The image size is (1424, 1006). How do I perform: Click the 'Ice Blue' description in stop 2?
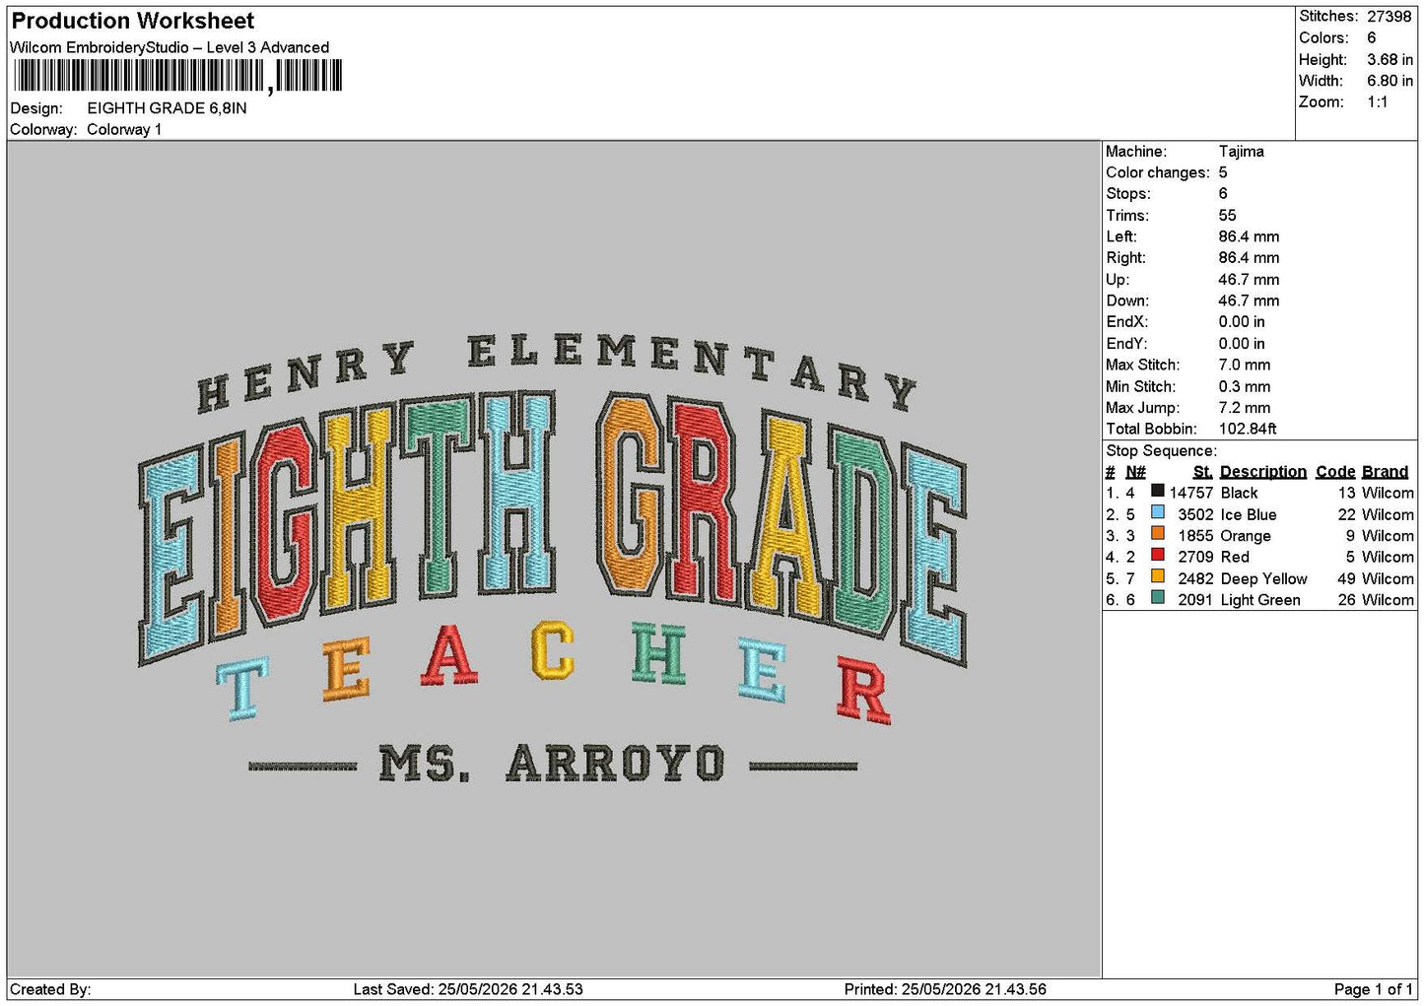[x=1249, y=514]
